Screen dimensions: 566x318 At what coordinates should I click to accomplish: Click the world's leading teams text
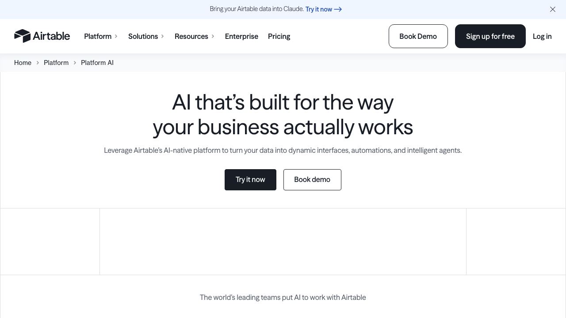(x=283, y=298)
